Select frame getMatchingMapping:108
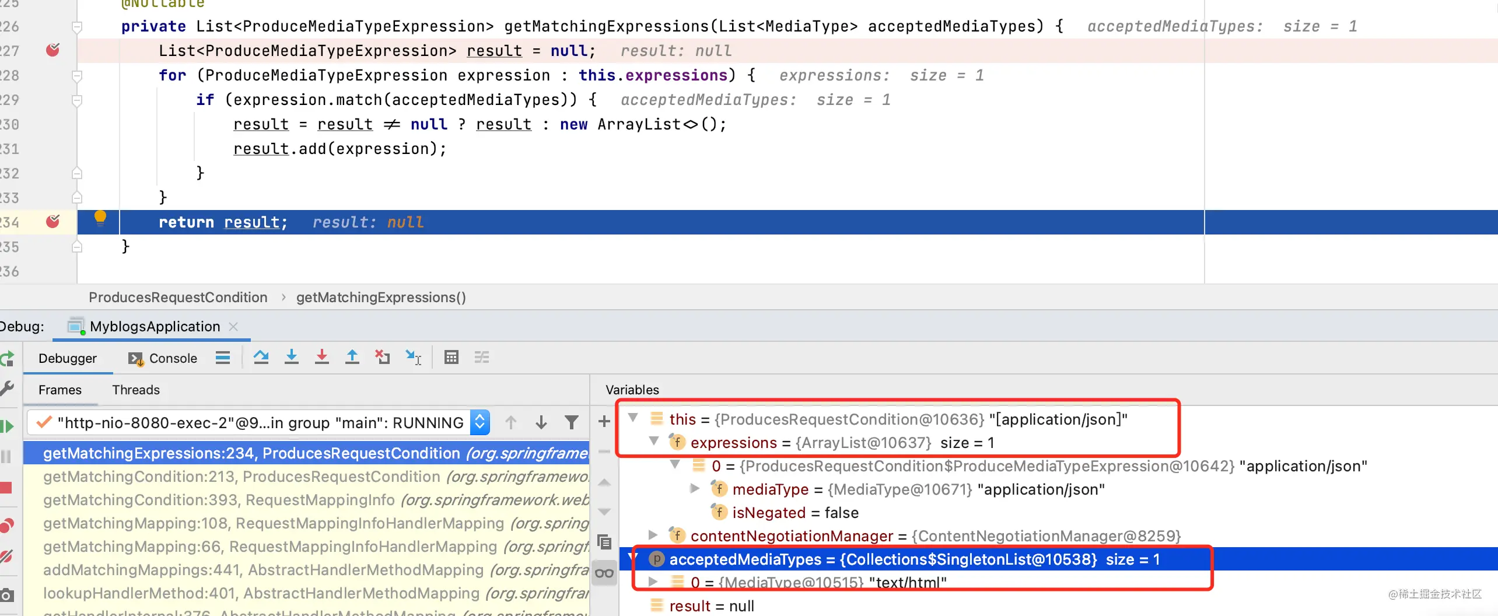Image resolution: width=1498 pixels, height=616 pixels. pyautogui.click(x=306, y=523)
